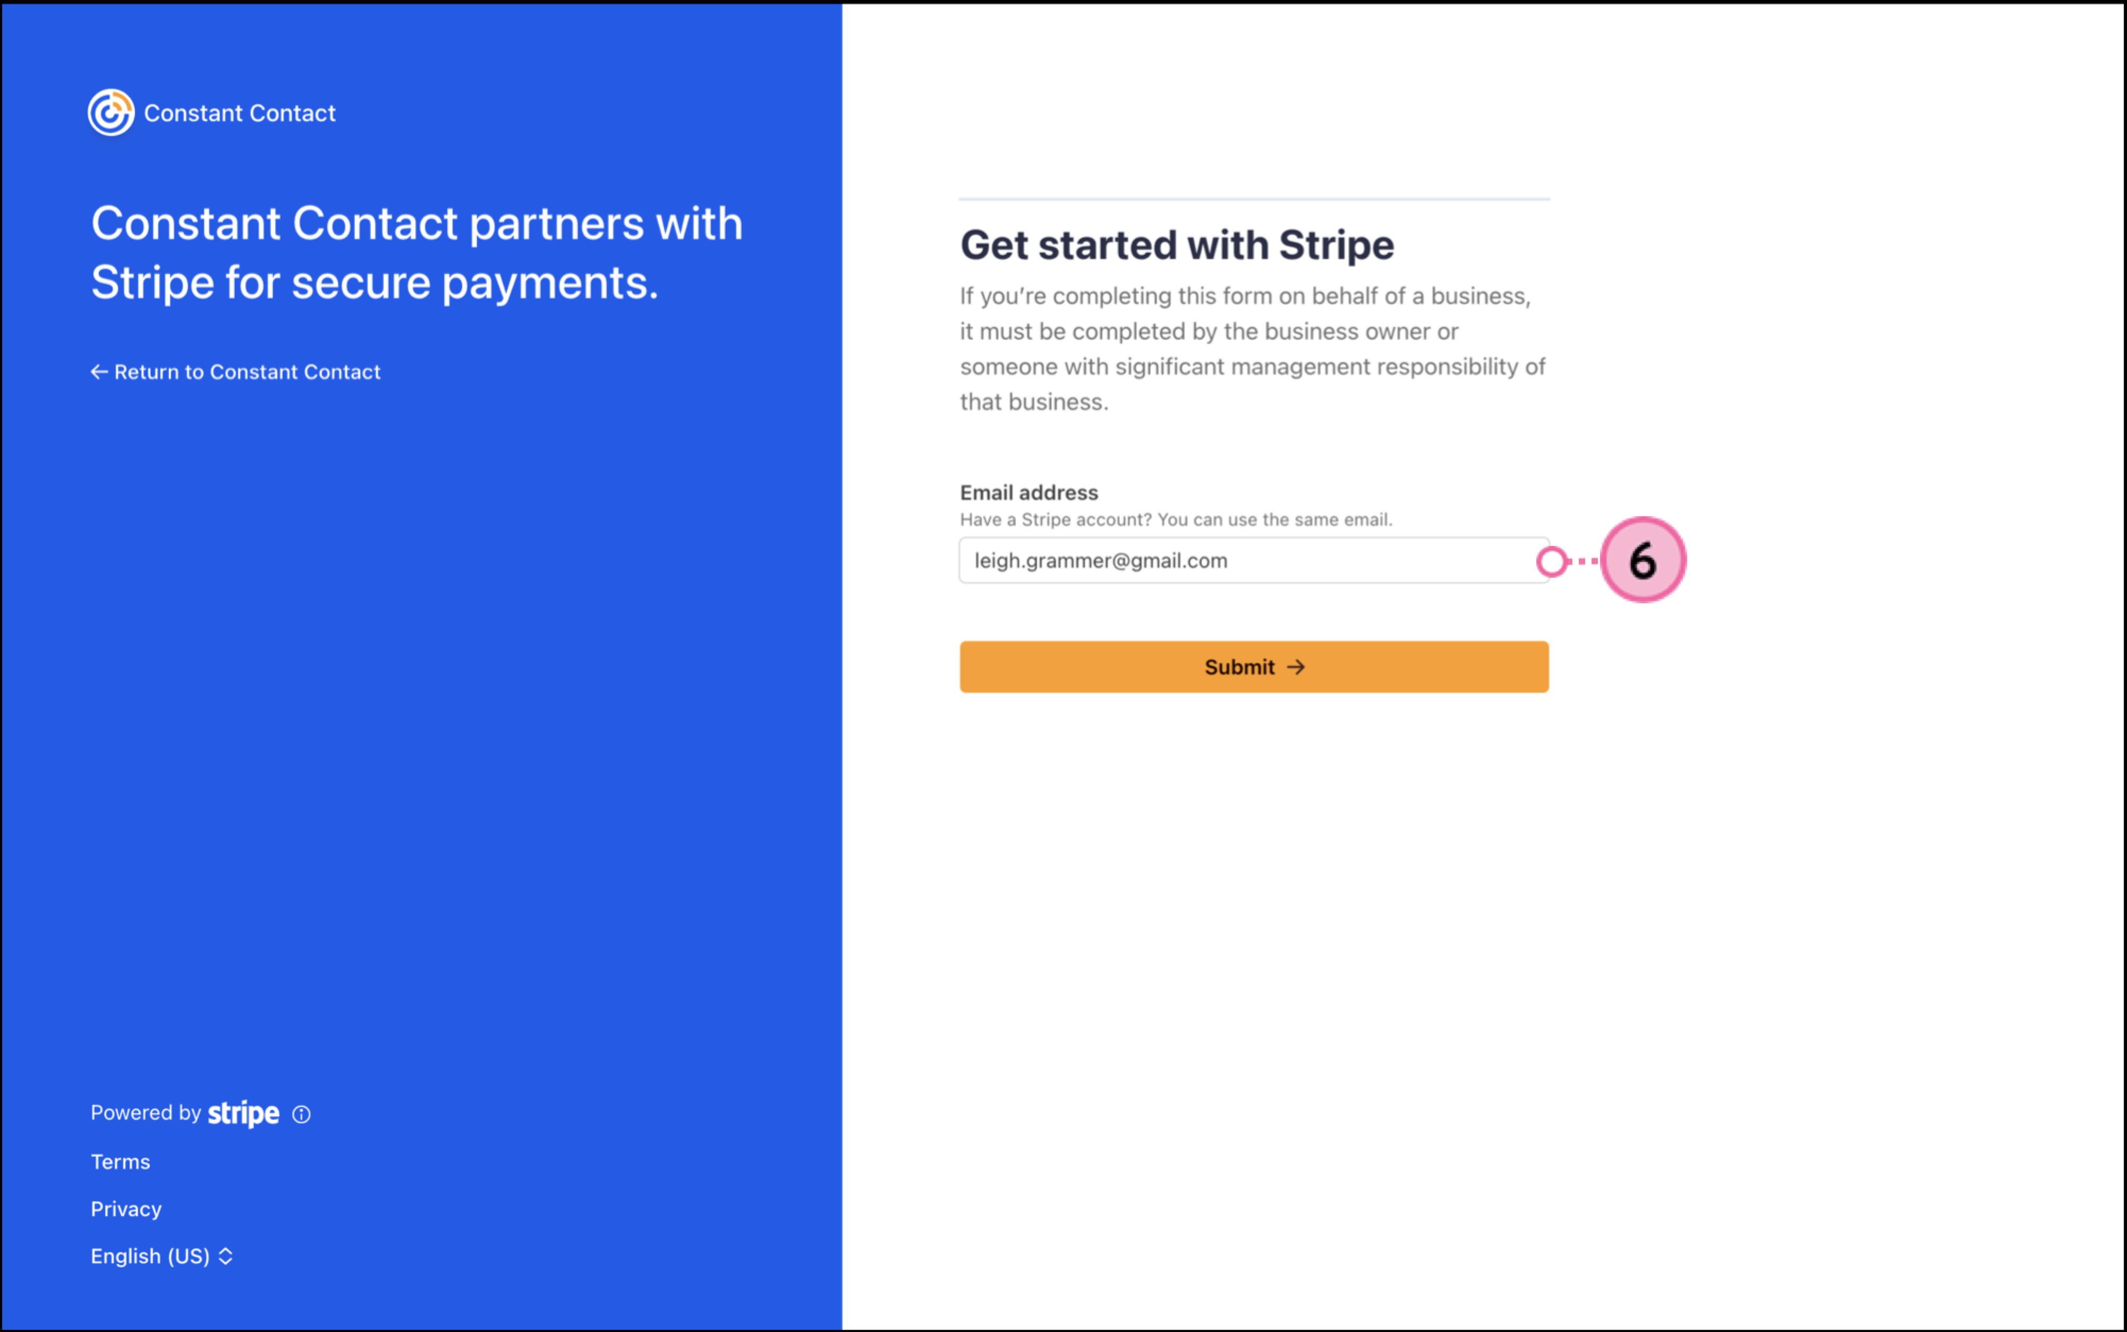Click the up-down chevron beside English (US)
The image size is (2127, 1332).
pyautogui.click(x=226, y=1256)
